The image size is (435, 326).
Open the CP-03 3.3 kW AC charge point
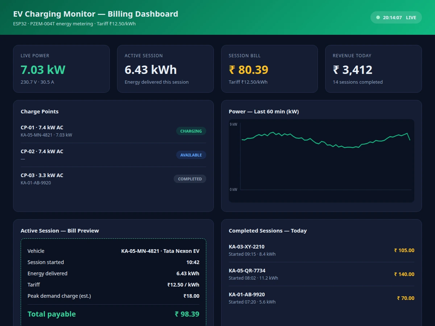coord(113,179)
